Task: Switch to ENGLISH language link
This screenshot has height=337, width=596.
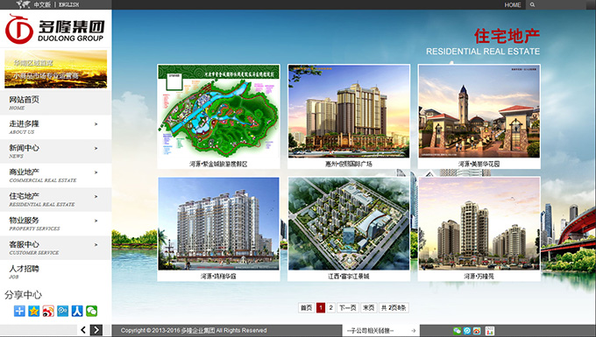Action: (69, 4)
